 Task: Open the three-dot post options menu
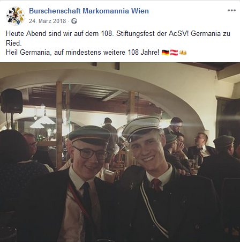[x=231, y=10]
